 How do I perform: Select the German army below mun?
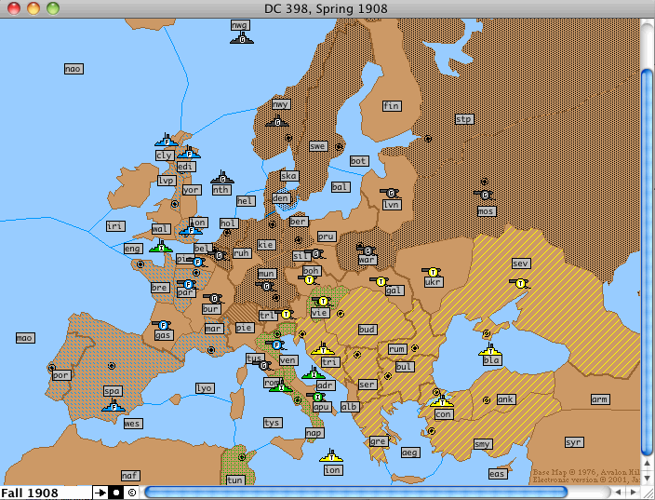click(x=266, y=287)
